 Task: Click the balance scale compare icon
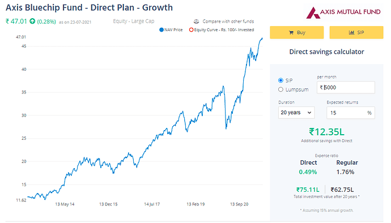point(197,22)
